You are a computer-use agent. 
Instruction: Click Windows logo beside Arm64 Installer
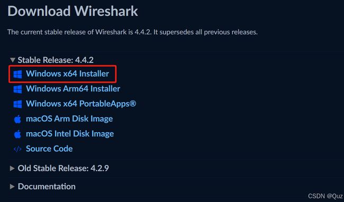pos(17,89)
